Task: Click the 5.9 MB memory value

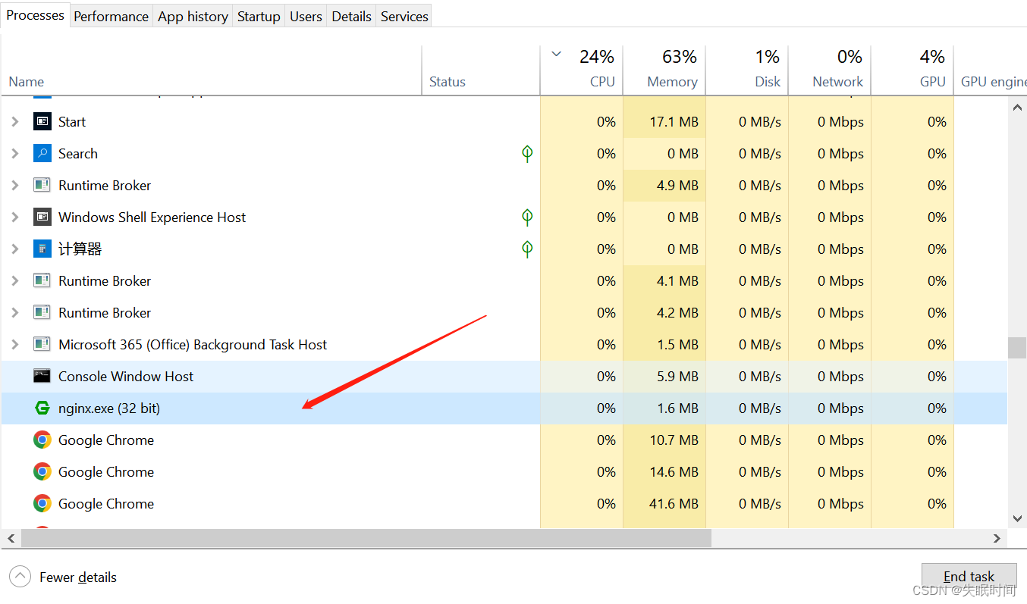Action: pyautogui.click(x=677, y=377)
